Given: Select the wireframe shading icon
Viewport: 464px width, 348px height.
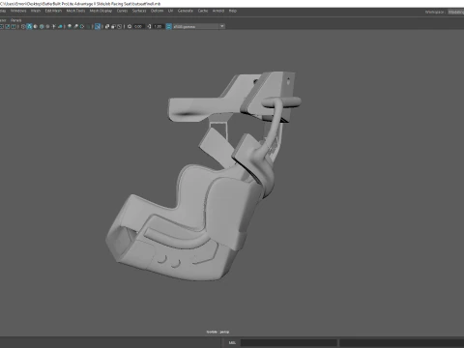Looking at the screenshot, I should tap(23, 26).
